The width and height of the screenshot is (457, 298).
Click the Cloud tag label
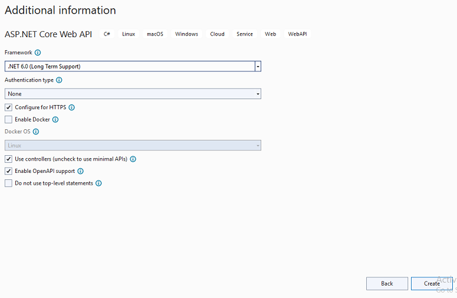pyautogui.click(x=217, y=34)
